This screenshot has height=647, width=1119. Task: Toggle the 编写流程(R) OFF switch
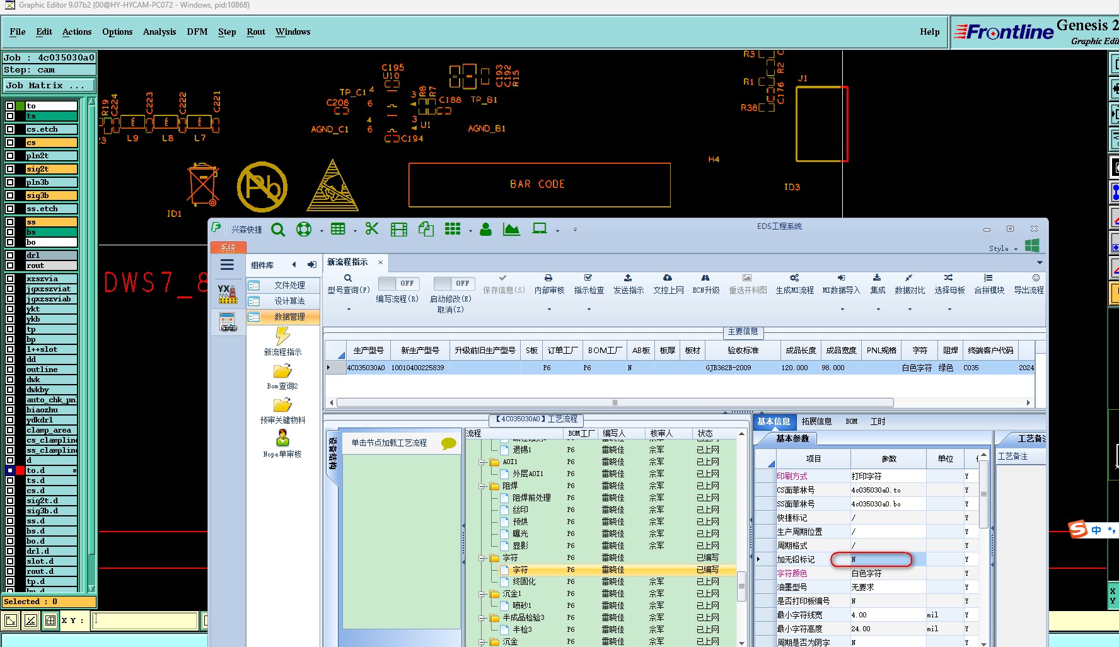pyautogui.click(x=398, y=283)
